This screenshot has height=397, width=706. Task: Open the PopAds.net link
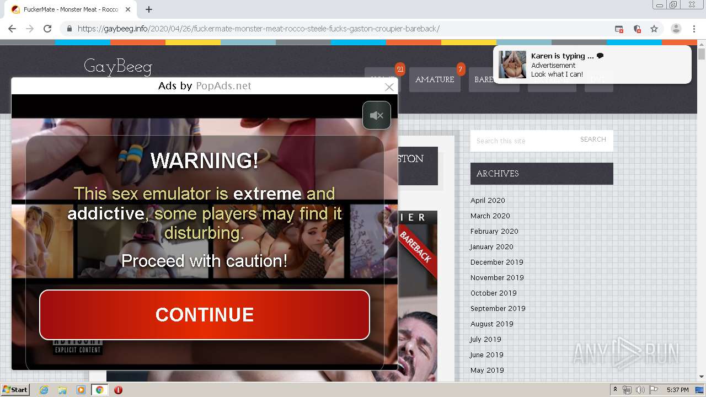(223, 85)
